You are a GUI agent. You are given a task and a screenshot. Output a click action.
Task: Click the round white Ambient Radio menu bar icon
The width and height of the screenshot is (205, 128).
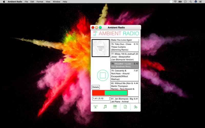171,2
